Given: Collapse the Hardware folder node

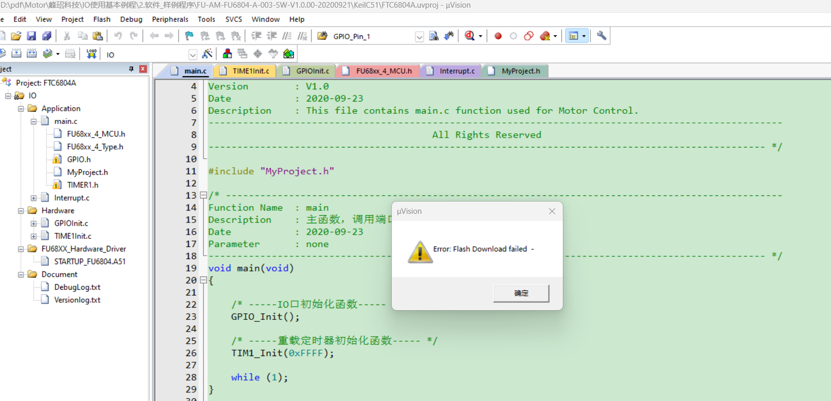Looking at the screenshot, I should [21, 211].
